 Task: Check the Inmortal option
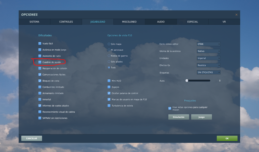40,100
